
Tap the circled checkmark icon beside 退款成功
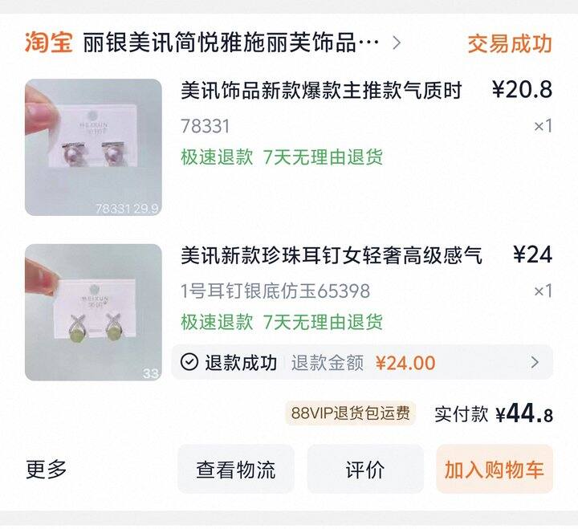coord(189,362)
